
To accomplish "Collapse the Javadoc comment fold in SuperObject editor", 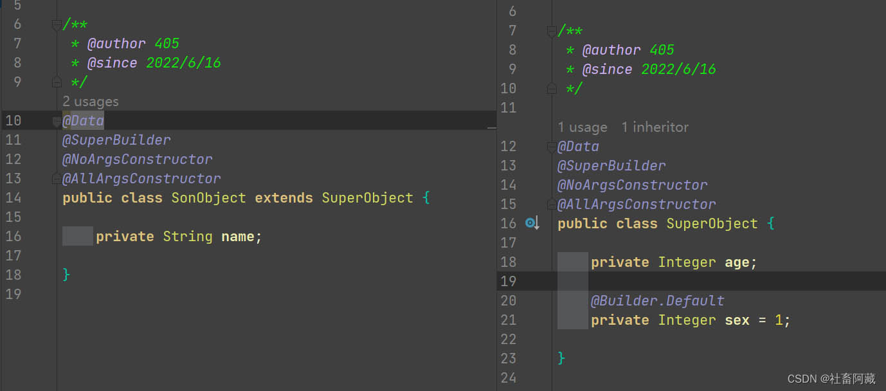I will pyautogui.click(x=552, y=31).
